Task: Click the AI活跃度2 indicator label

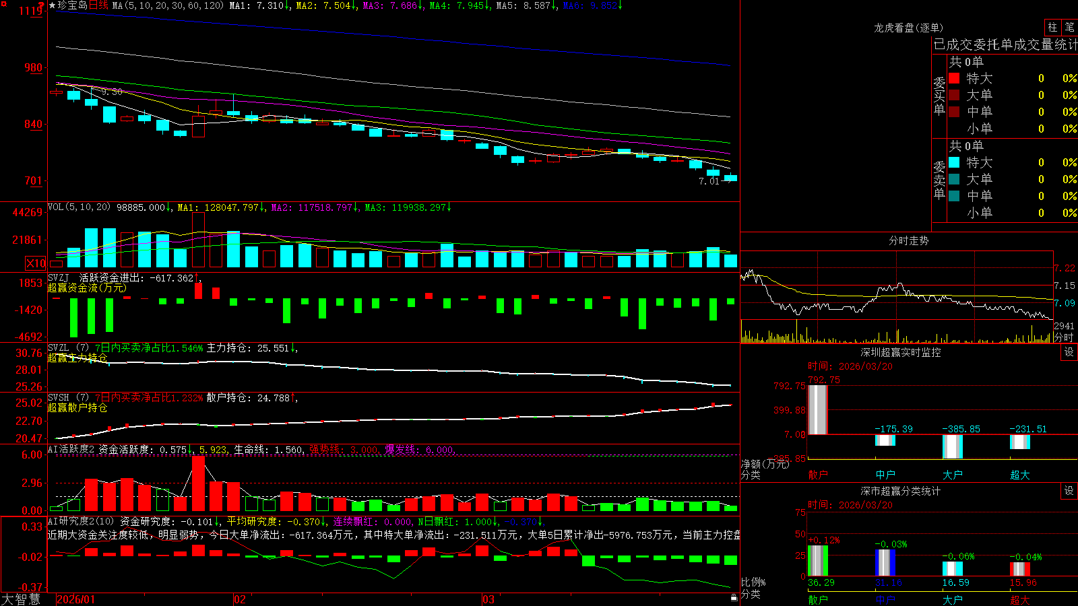Action: 71,449
